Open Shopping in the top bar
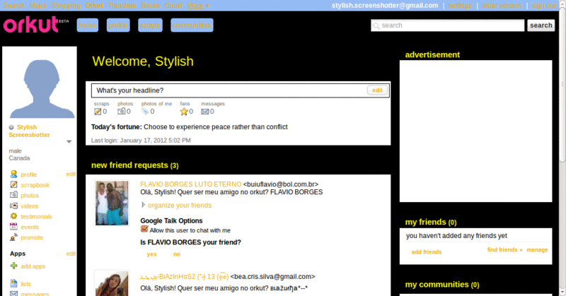This screenshot has width=566, height=296. [66, 6]
